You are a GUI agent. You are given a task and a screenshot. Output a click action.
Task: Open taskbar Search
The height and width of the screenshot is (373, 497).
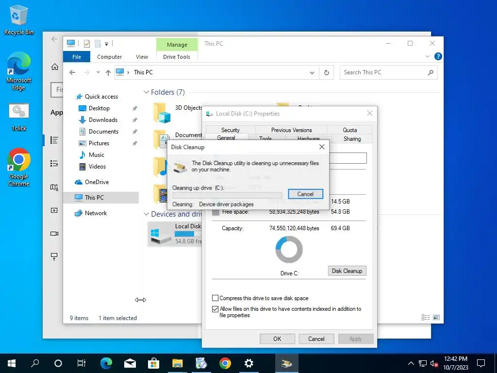tap(35, 363)
